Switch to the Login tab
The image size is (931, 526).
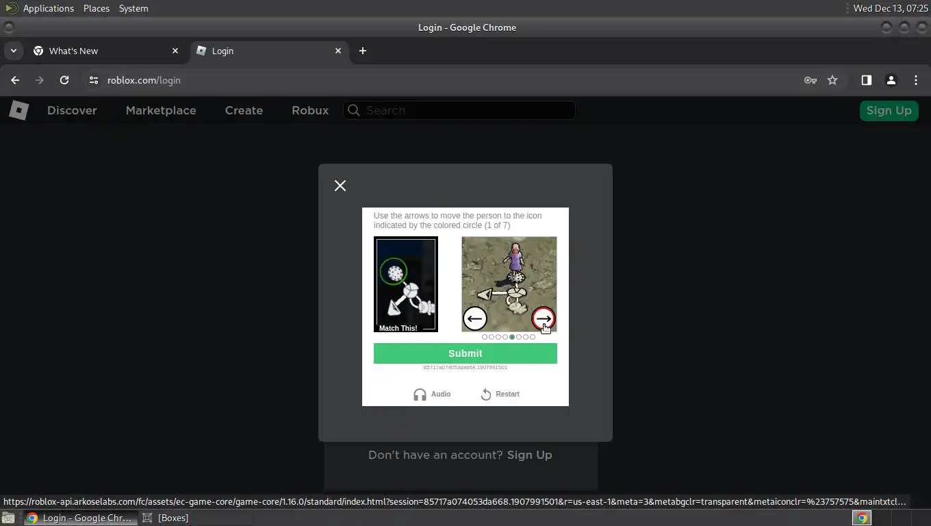pyautogui.click(x=268, y=51)
